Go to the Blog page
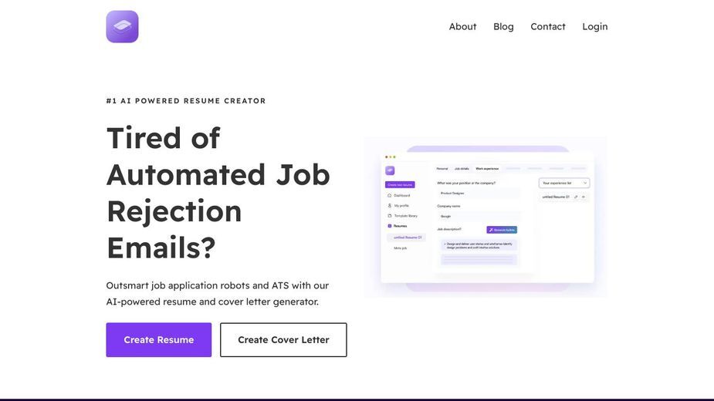 coord(503,26)
